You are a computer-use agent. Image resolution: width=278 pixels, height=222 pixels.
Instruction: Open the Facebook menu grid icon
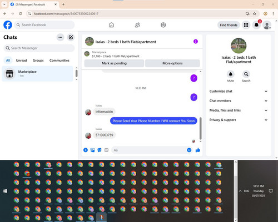(x=246, y=25)
